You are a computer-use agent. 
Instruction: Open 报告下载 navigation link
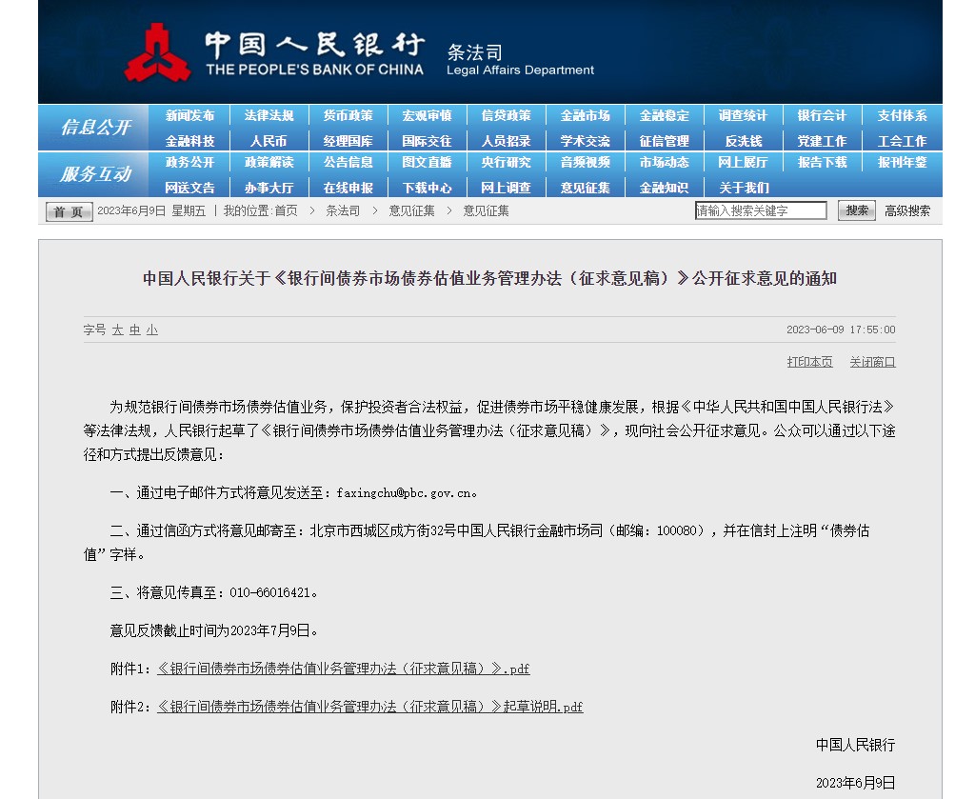coord(822,162)
